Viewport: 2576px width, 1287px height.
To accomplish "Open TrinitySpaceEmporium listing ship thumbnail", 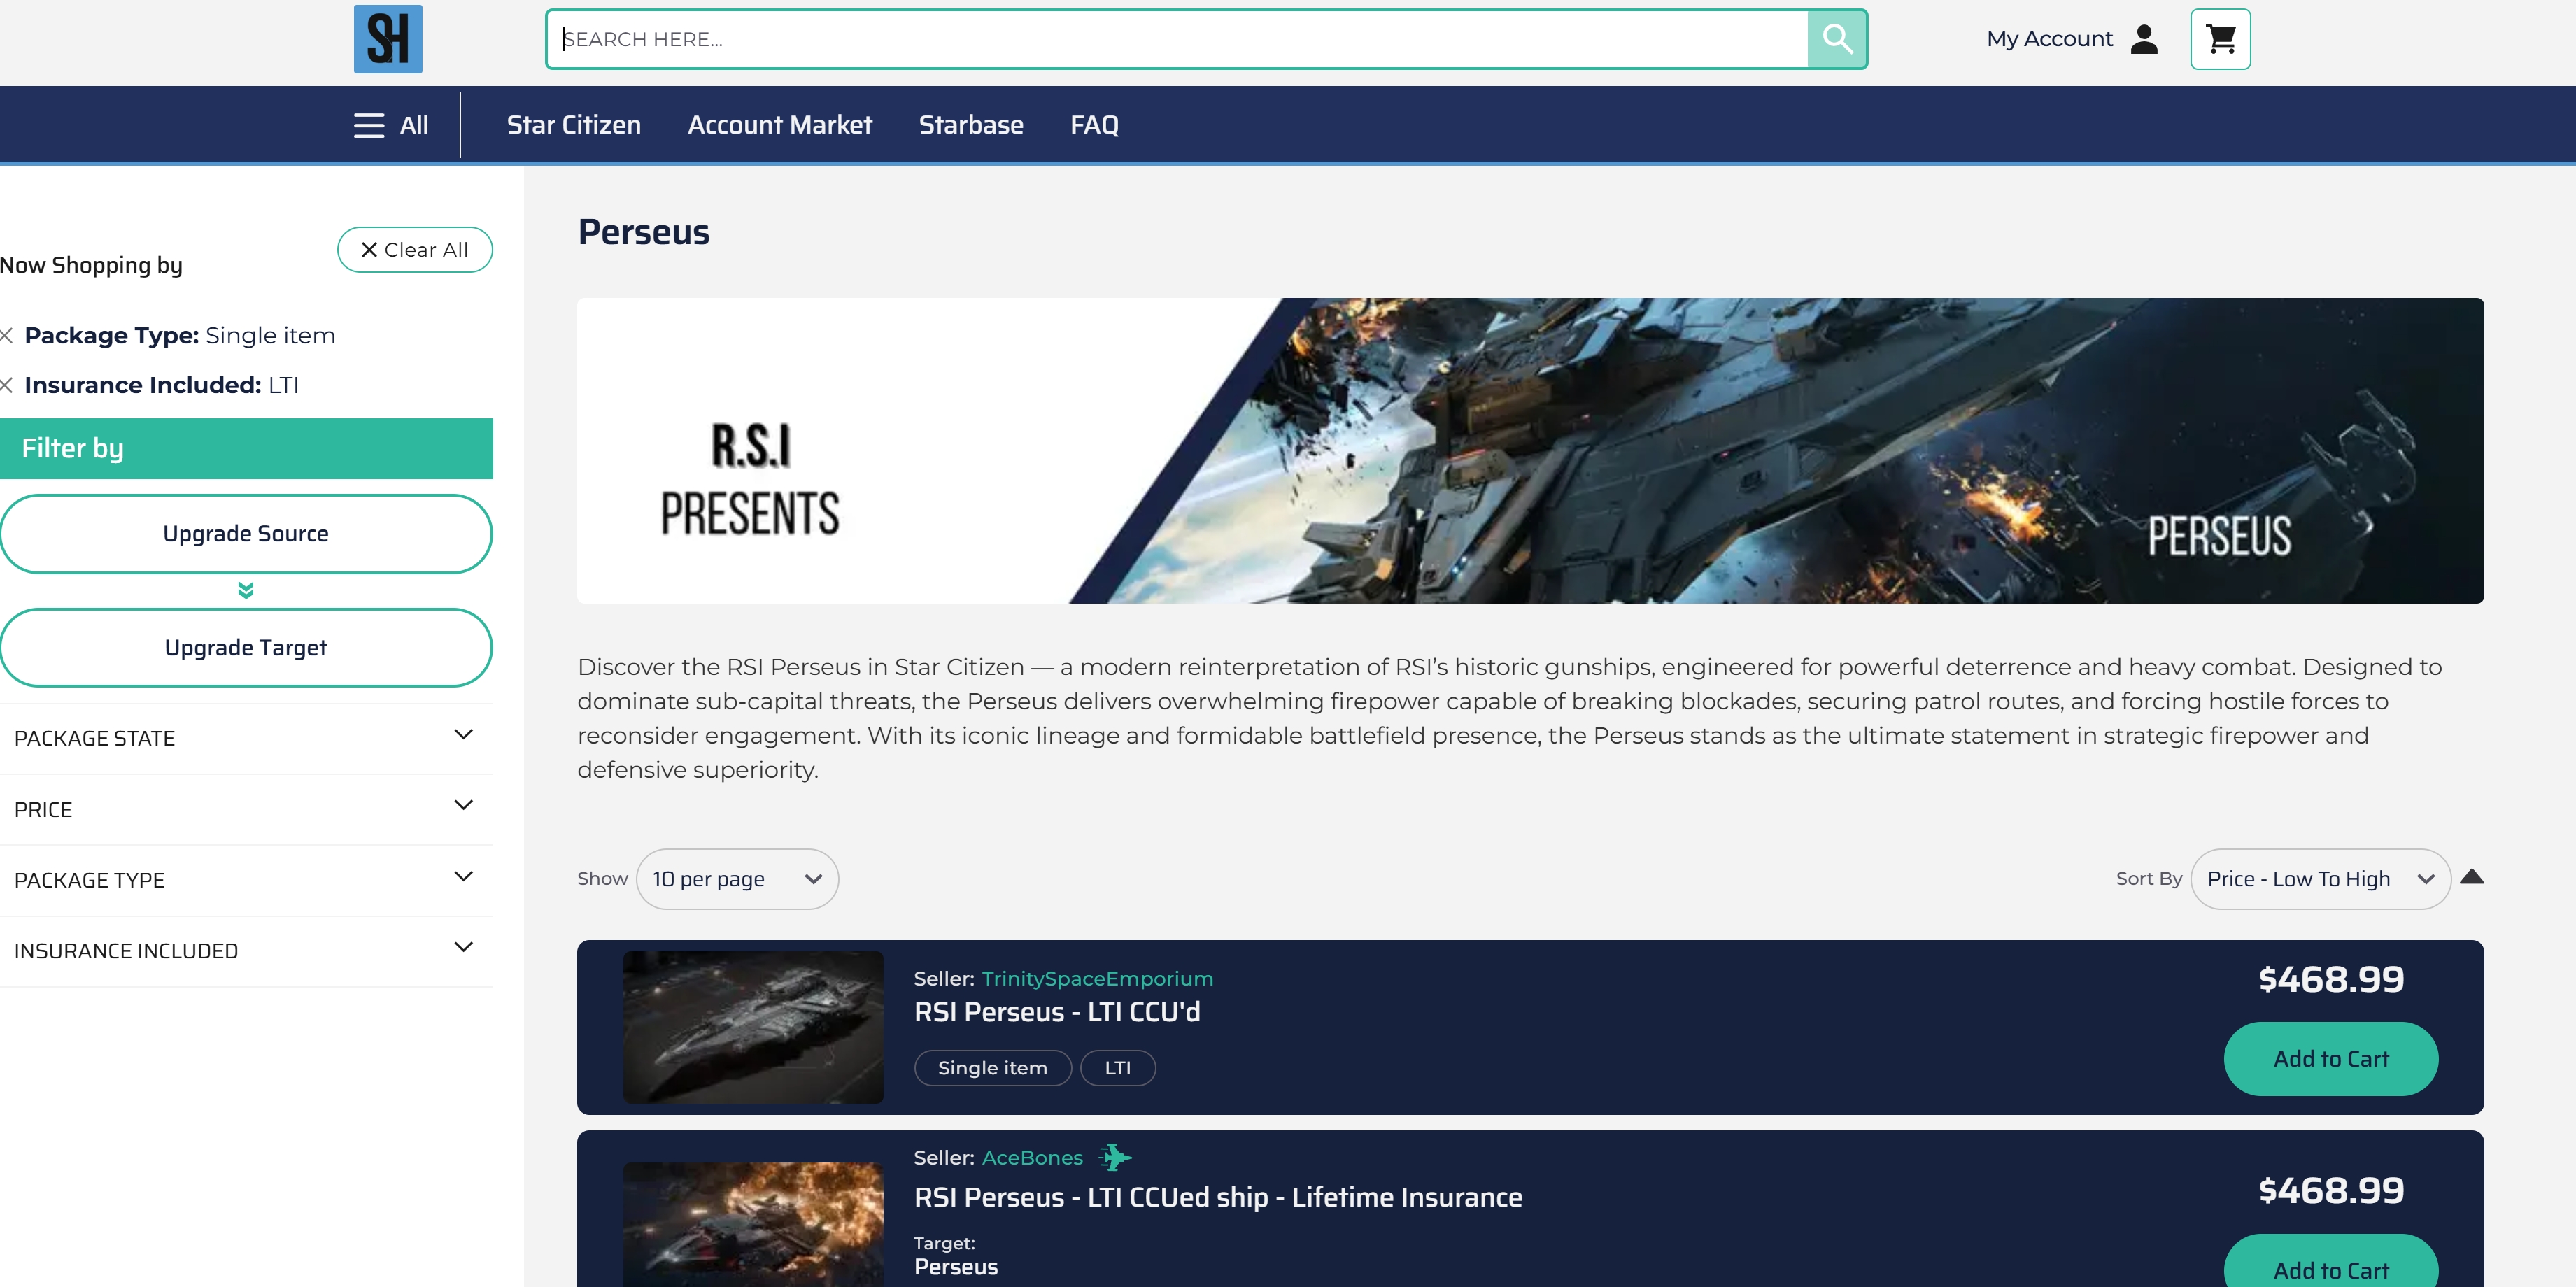I will (x=753, y=1027).
